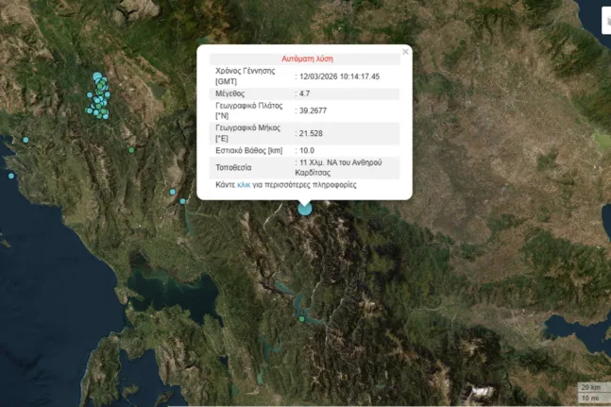Click the isolated marker on the far-left coastline
Viewport: 611px width, 407px height.
[11, 176]
